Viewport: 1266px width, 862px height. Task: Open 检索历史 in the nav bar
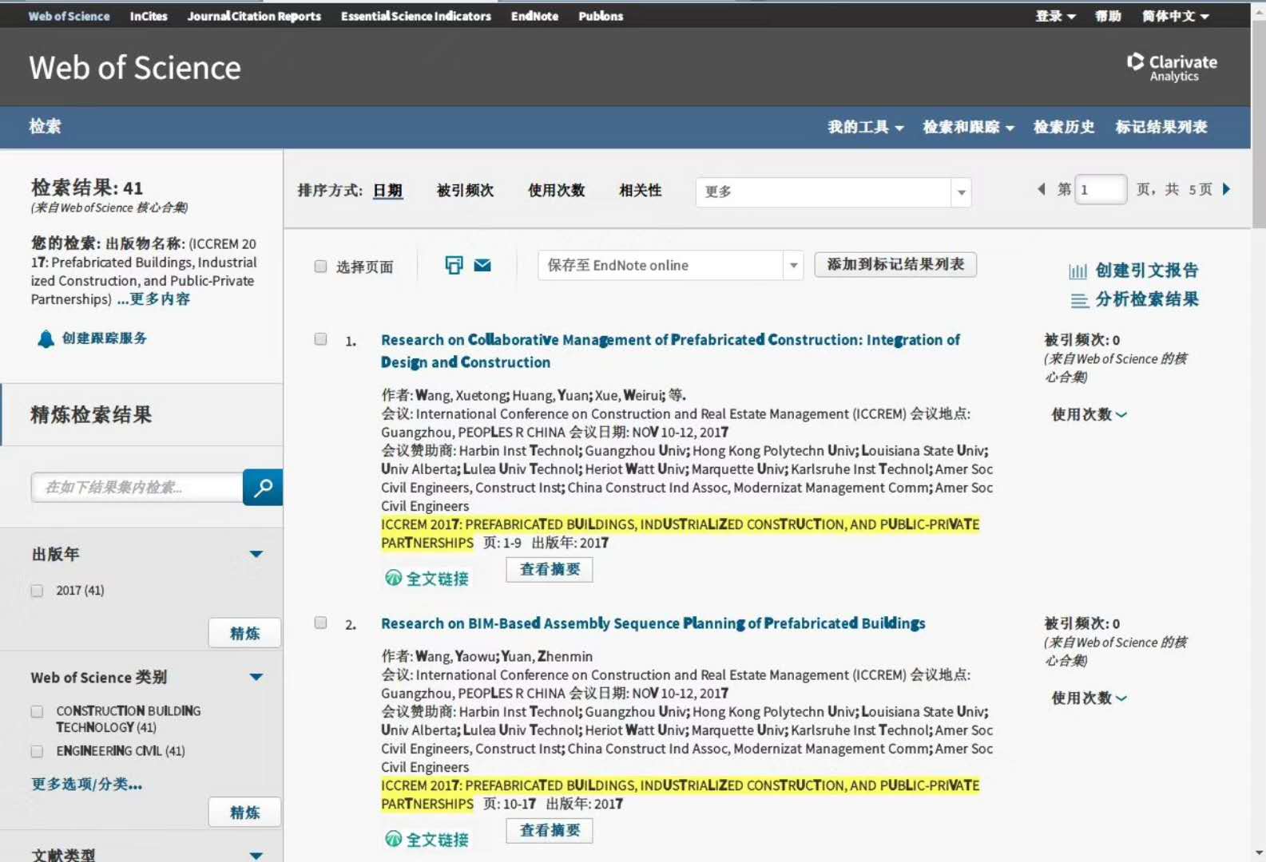click(1063, 127)
